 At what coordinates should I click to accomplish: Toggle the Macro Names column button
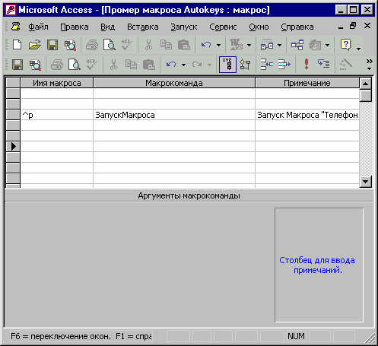tap(227, 65)
